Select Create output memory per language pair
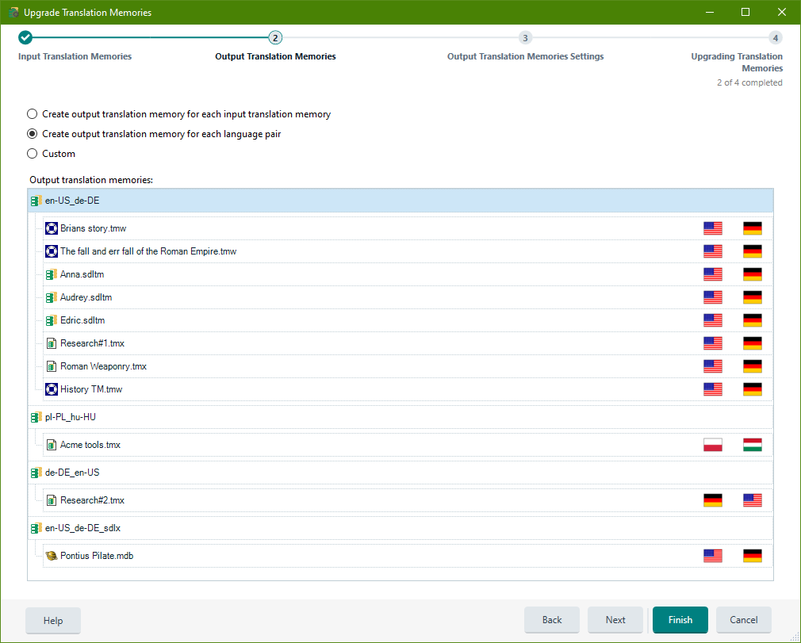Screen dimensions: 801x643 (32, 133)
